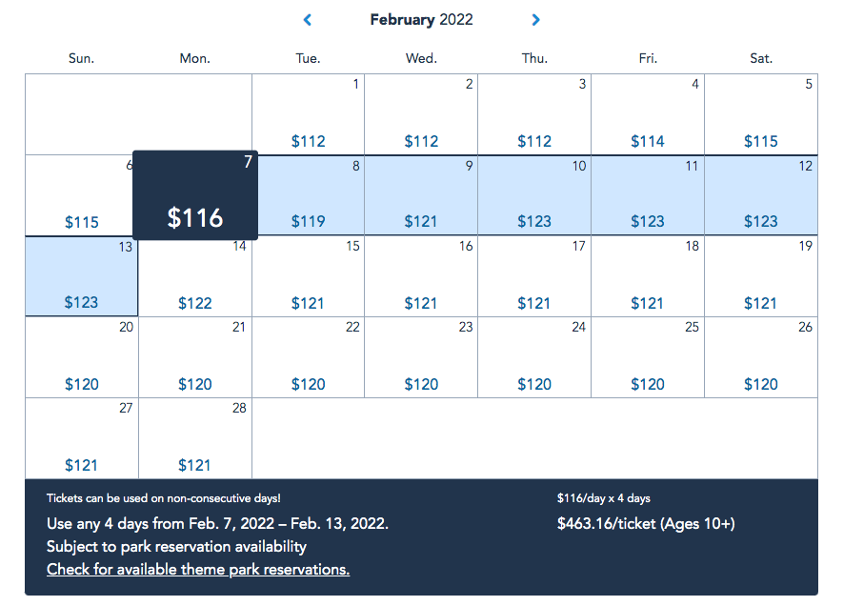This screenshot has width=864, height=606.
Task: Select Sunday February 13 at $123
Action: coord(81,276)
